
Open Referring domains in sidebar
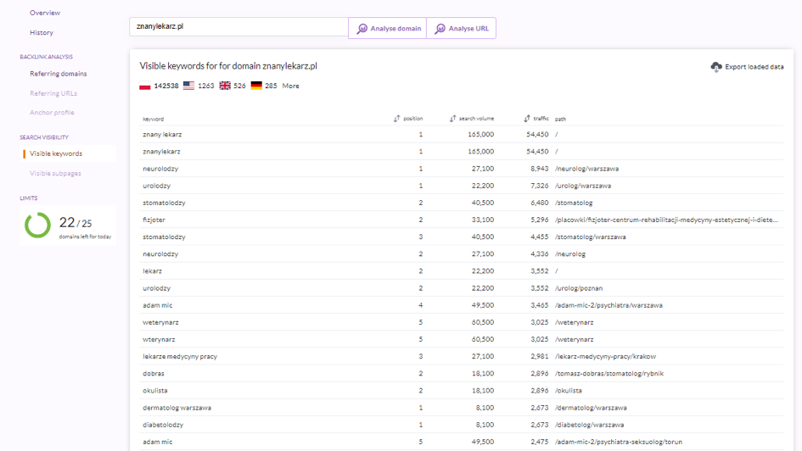[x=59, y=74]
